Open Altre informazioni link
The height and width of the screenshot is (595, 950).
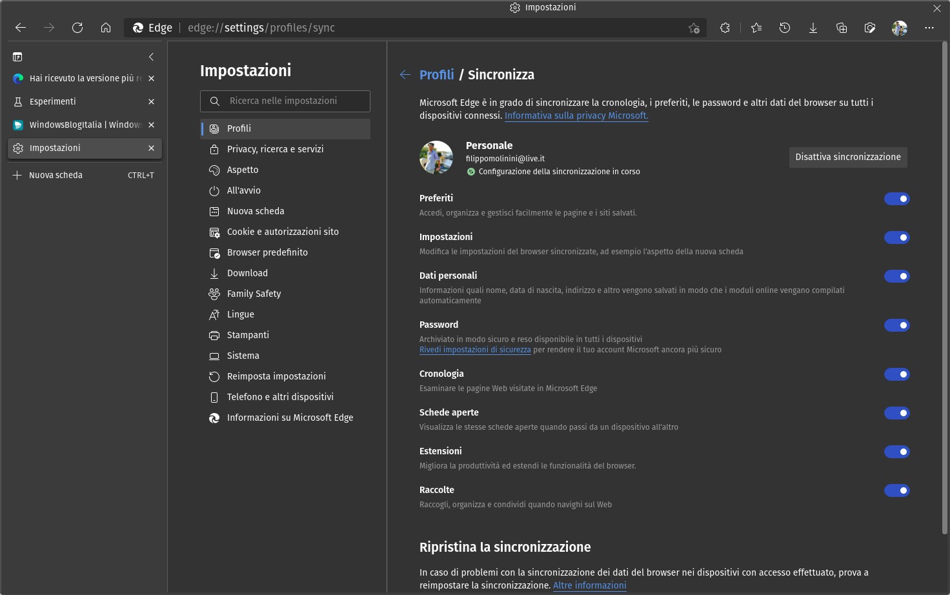(590, 585)
